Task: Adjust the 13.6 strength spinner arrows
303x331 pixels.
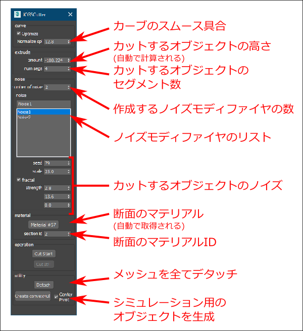Action: tap(69, 197)
